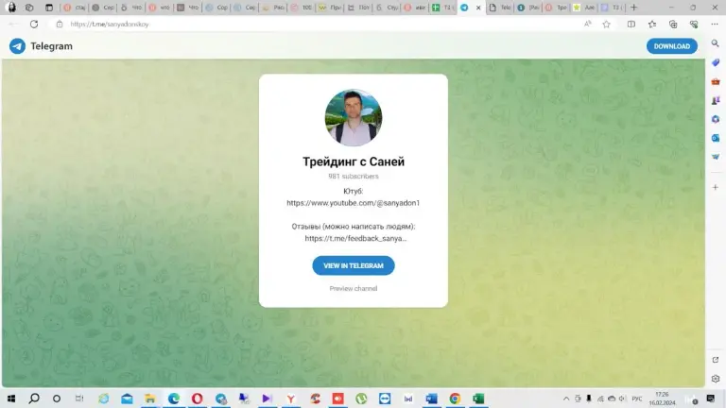Image resolution: width=726 pixels, height=408 pixels.
Task: Open the Browser essentials heart icon
Action: coord(694,24)
